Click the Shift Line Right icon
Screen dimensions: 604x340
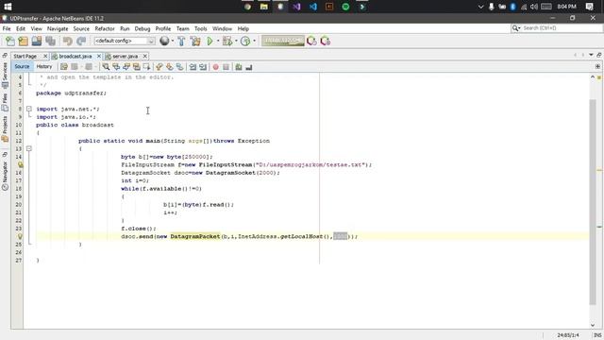(203, 67)
